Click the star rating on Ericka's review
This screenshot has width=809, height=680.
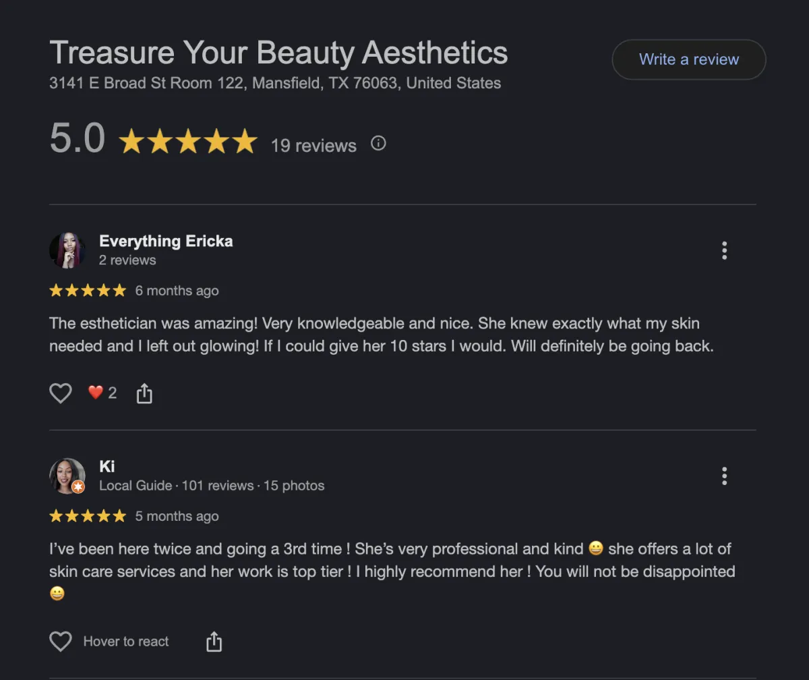pyautogui.click(x=88, y=291)
